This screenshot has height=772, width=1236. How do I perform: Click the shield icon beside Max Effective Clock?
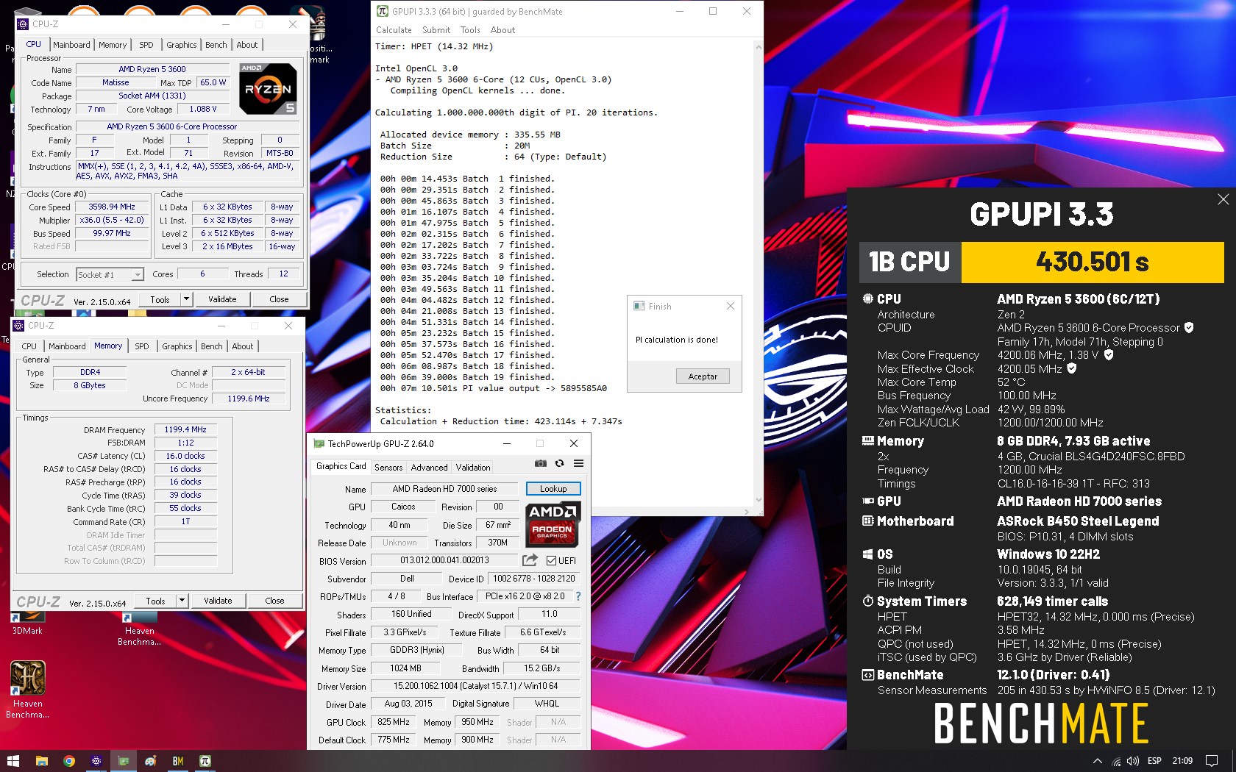(1072, 368)
